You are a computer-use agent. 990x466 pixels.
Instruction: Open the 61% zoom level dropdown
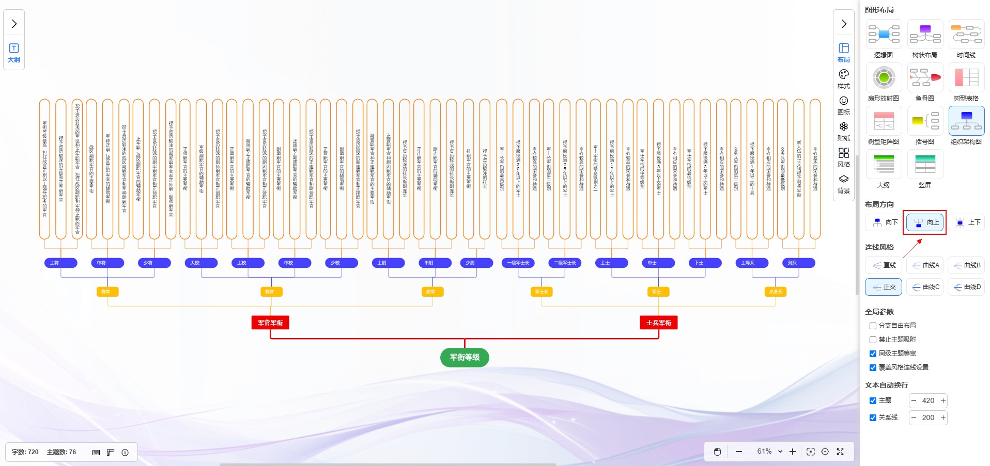(x=769, y=452)
